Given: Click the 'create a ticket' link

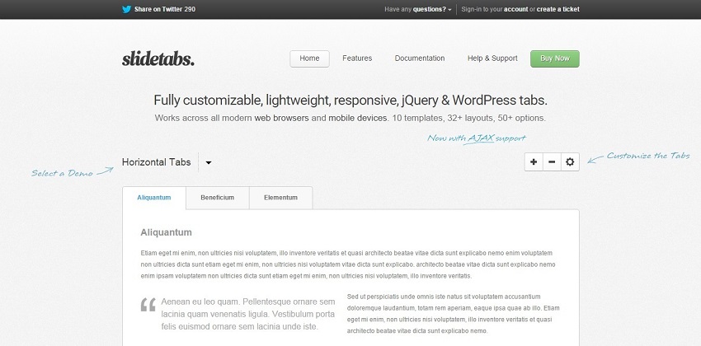Looking at the screenshot, I should pos(558,9).
